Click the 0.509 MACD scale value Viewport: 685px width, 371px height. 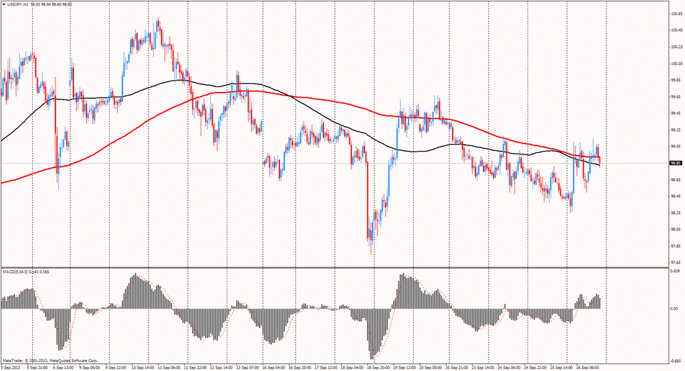point(676,271)
